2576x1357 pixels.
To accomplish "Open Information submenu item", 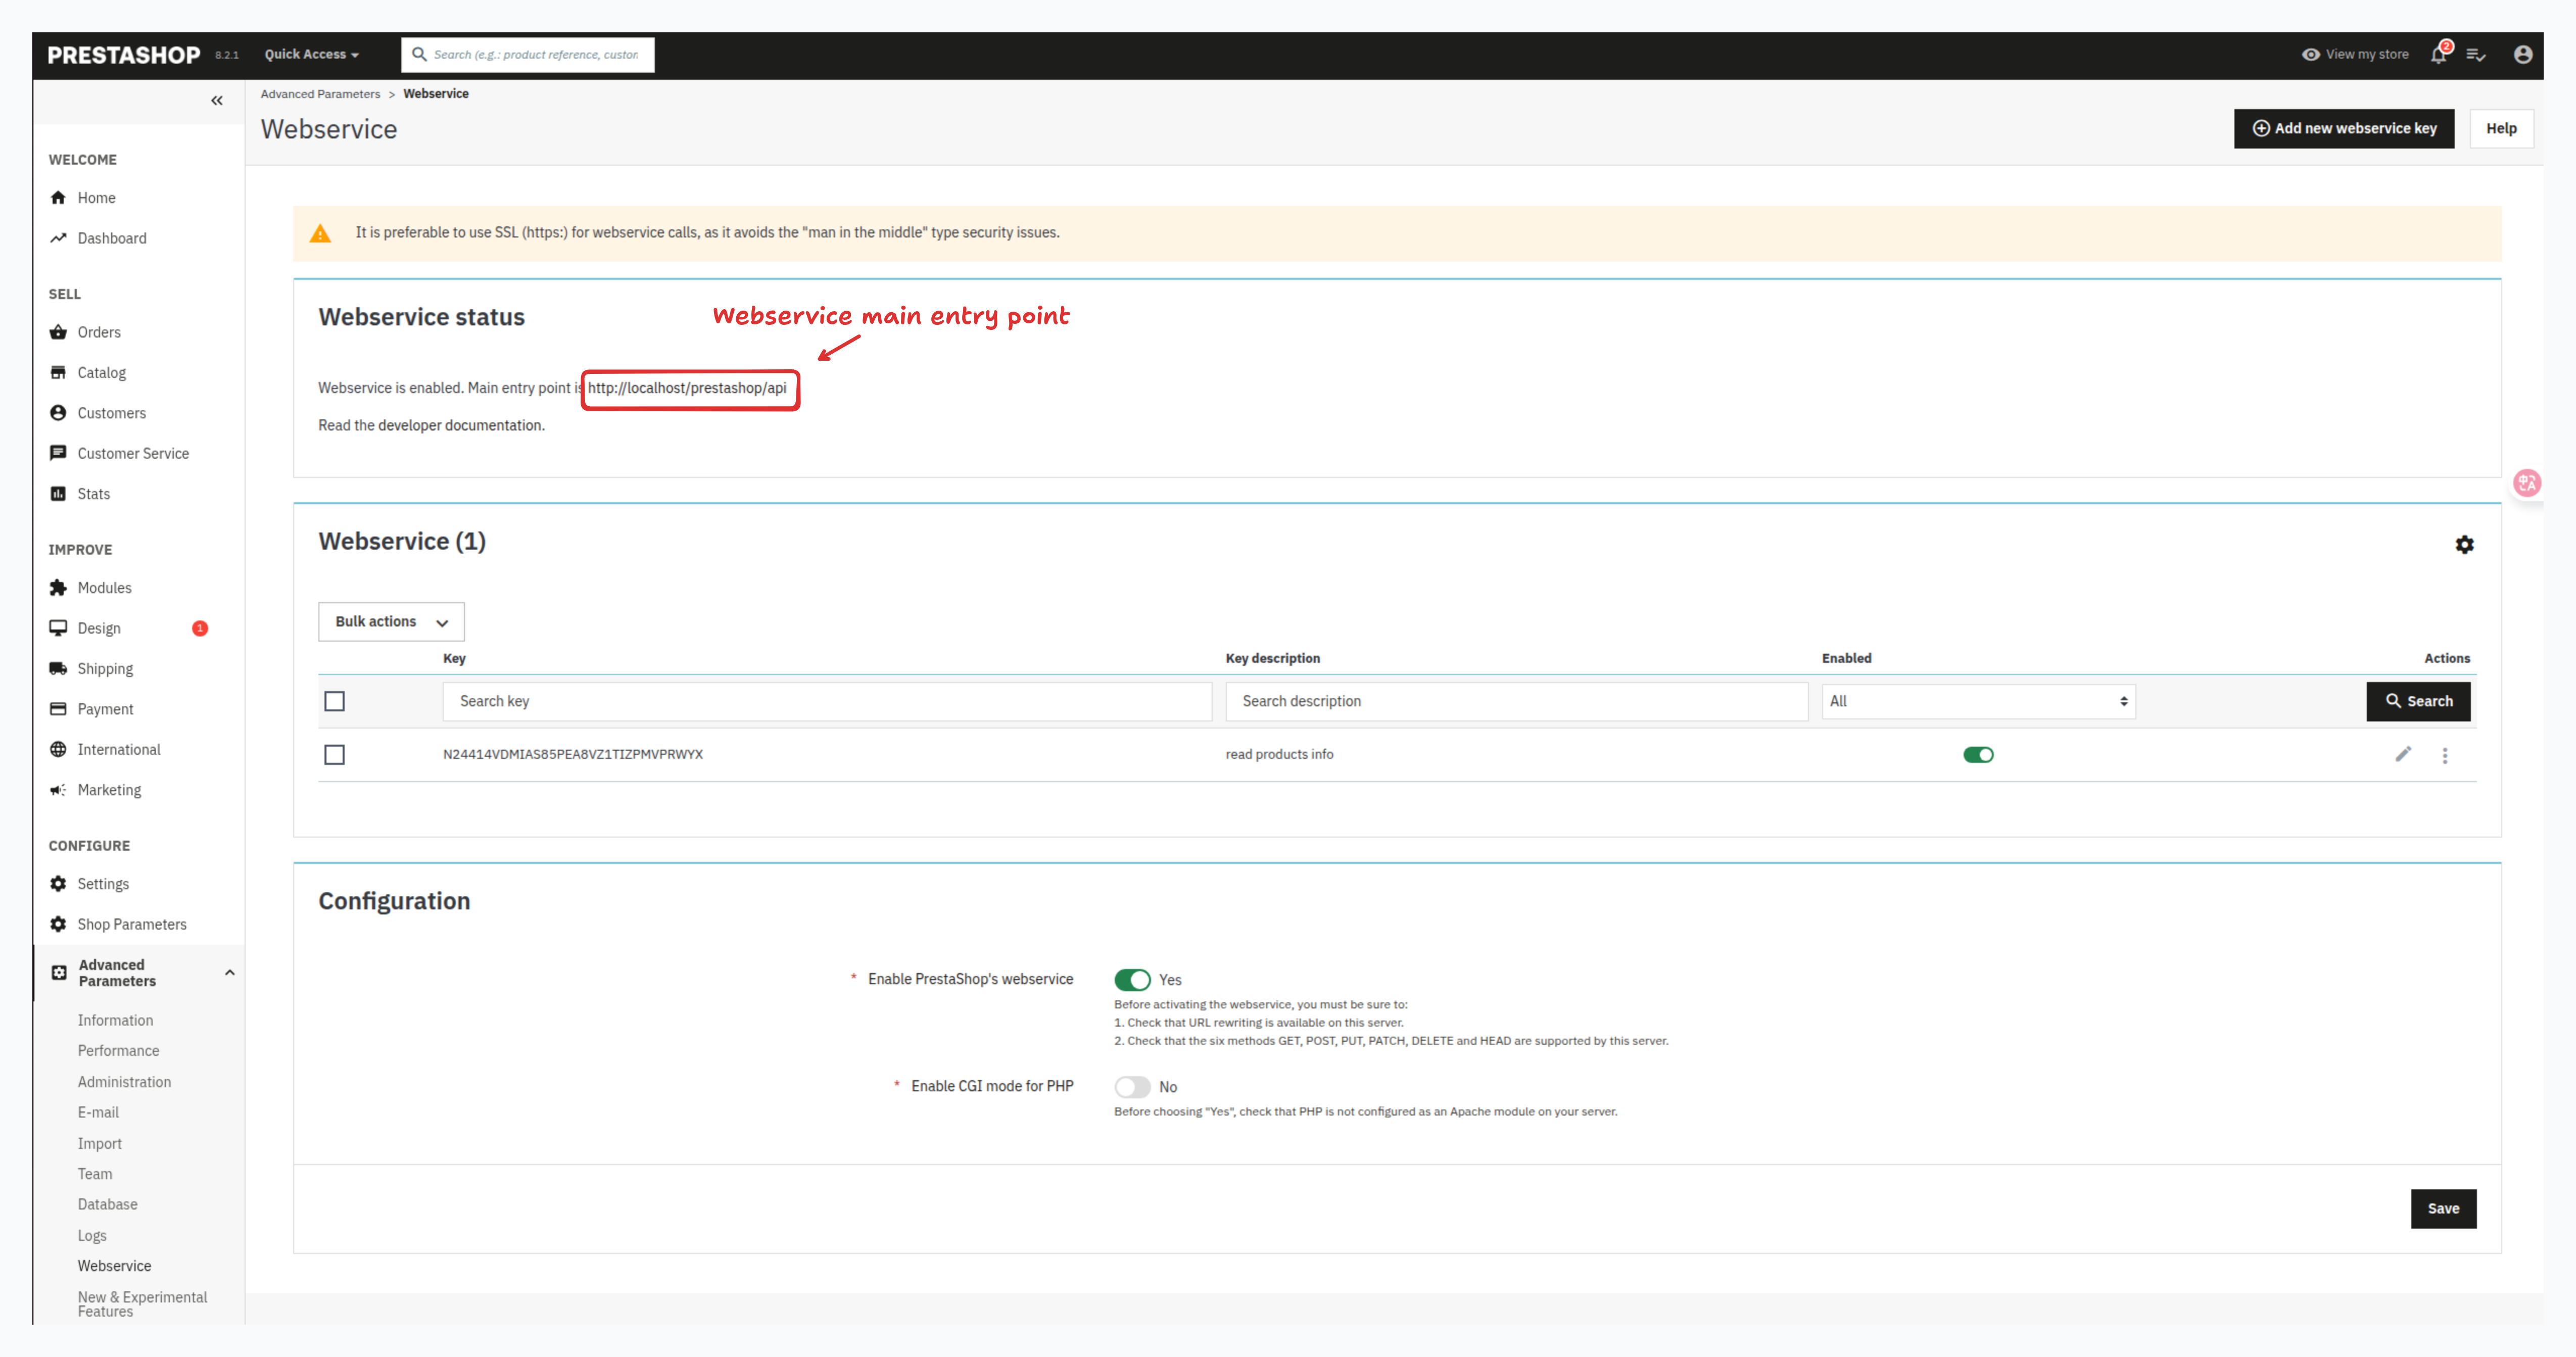I will coord(115,1020).
